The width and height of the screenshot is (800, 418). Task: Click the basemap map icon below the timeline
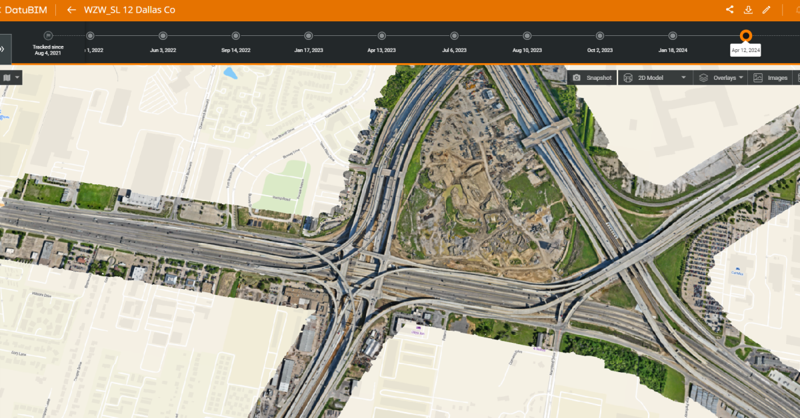(x=7, y=77)
